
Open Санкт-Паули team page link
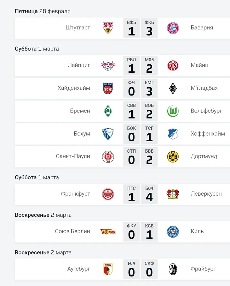(x=73, y=156)
